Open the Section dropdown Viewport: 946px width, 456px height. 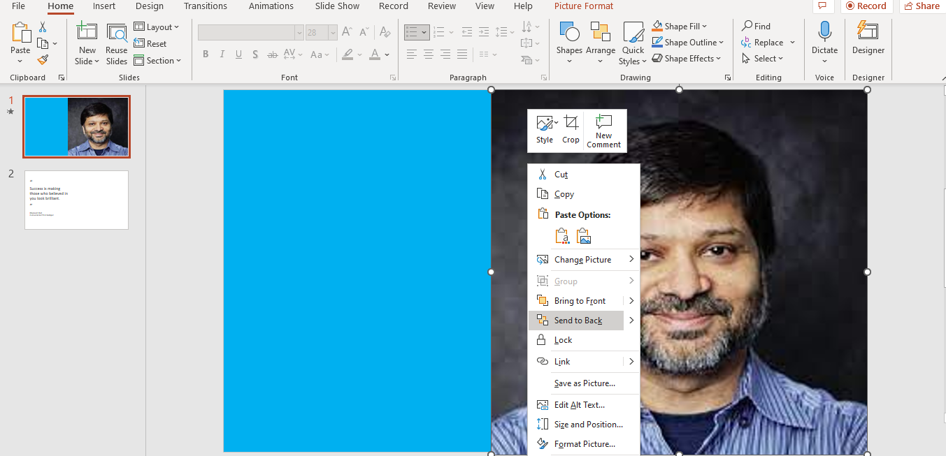coord(157,61)
